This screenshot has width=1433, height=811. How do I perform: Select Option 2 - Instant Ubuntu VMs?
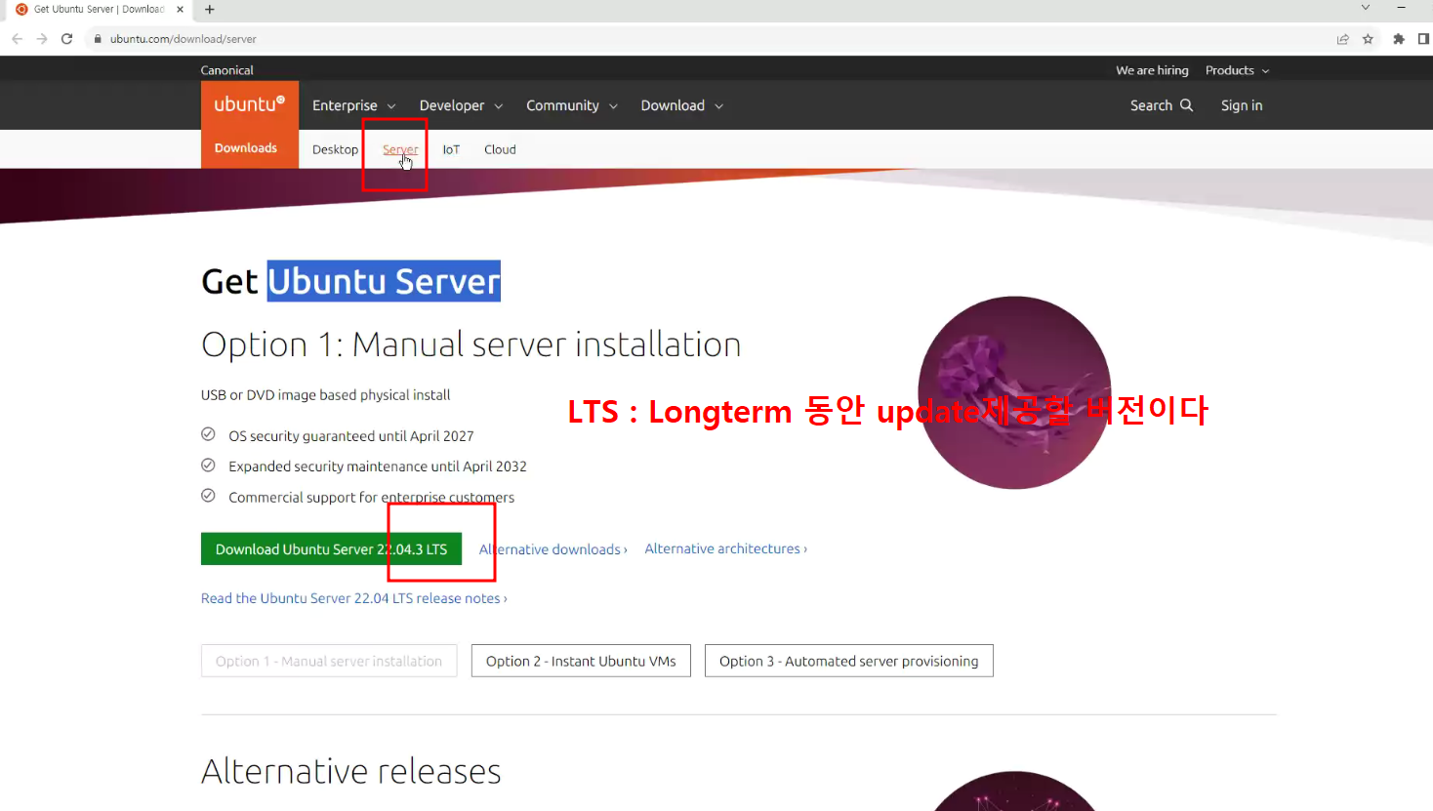tap(581, 661)
